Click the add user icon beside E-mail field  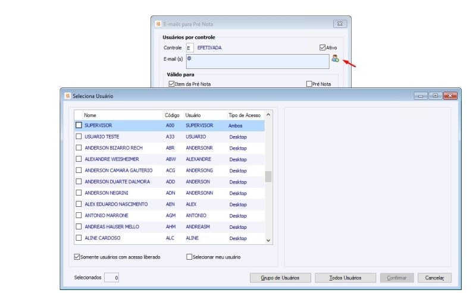pyautogui.click(x=335, y=58)
